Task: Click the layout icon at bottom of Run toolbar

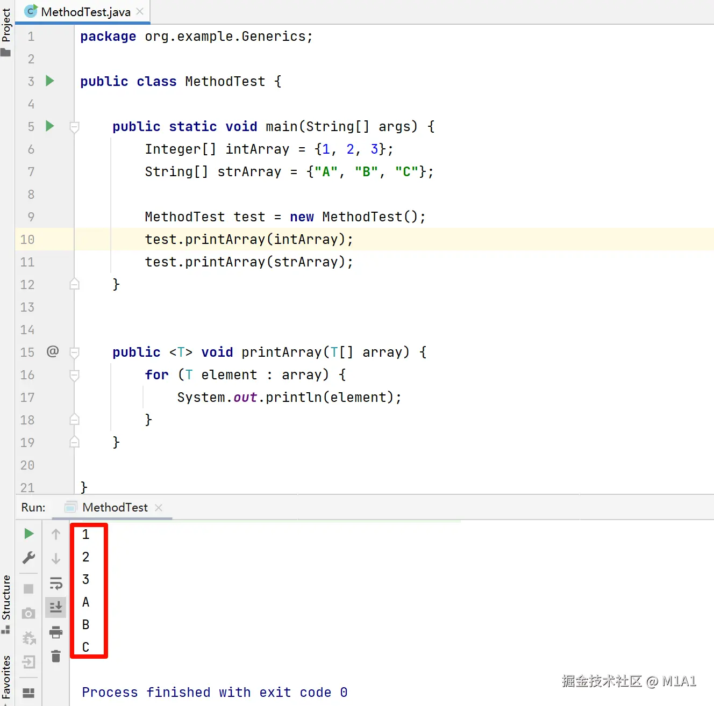Action: (x=29, y=693)
